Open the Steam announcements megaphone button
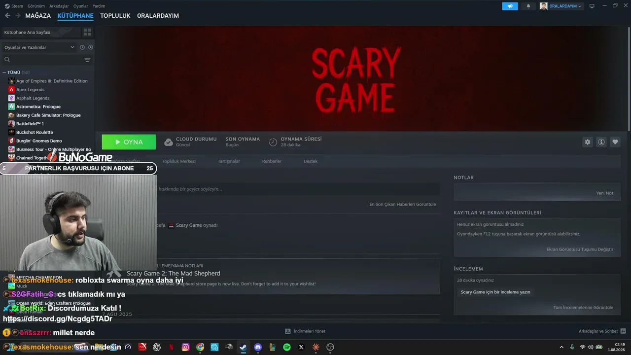 point(510,6)
